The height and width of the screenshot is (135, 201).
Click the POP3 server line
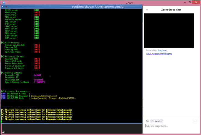coord(22,29)
